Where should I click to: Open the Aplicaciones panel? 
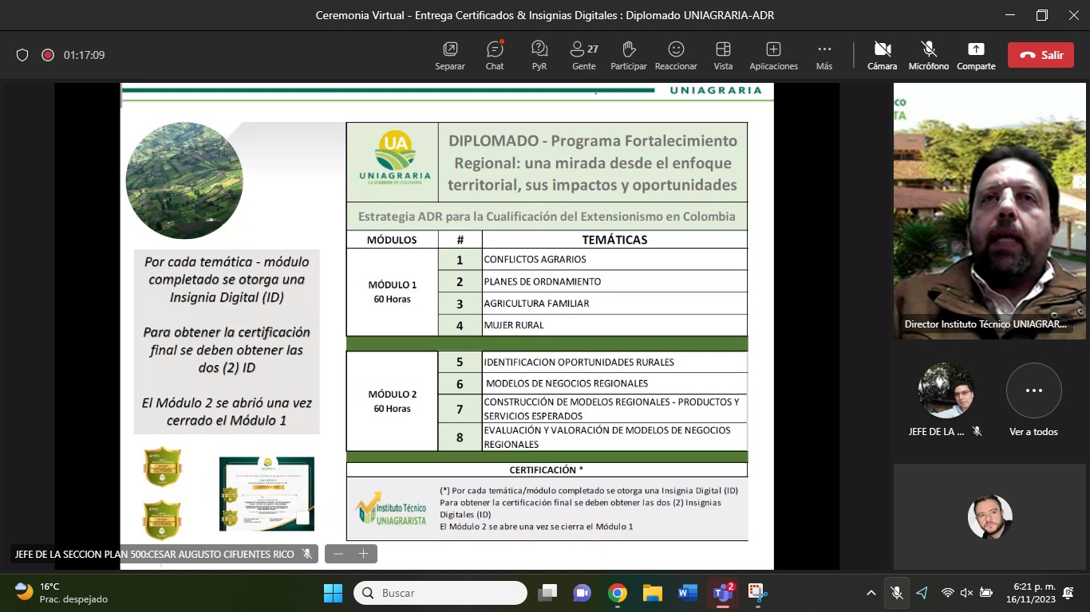(x=773, y=55)
